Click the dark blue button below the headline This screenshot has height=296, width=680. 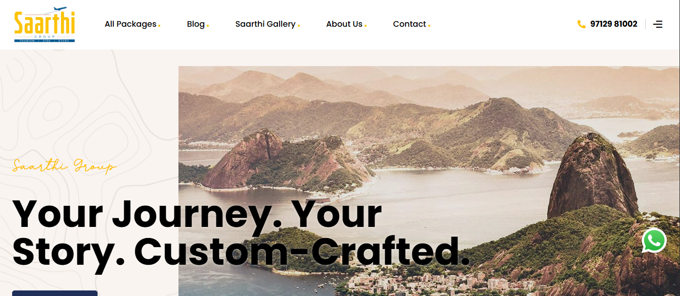[x=55, y=293]
